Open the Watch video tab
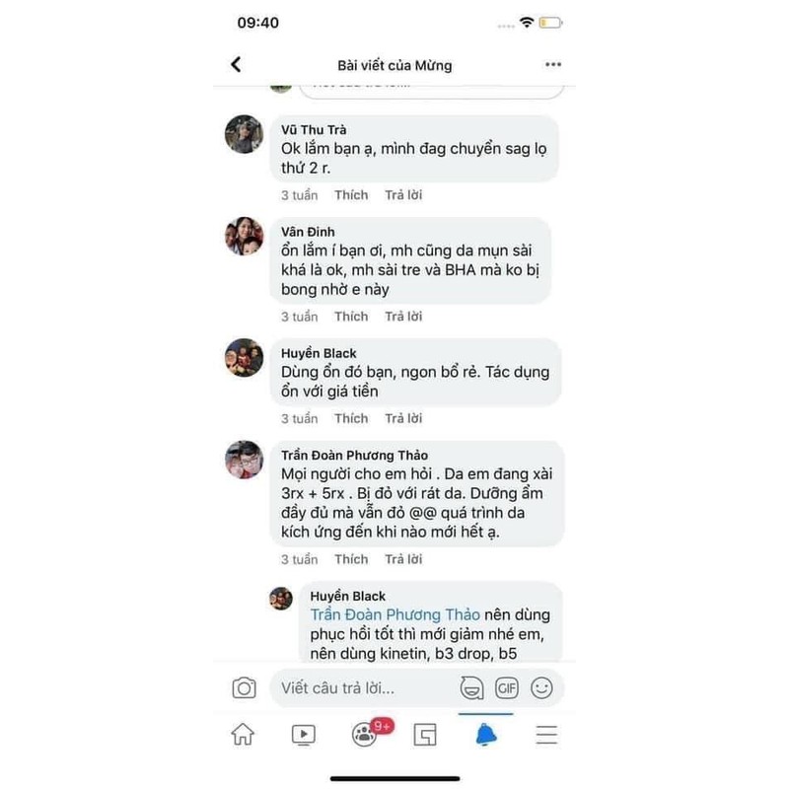 pos(304,735)
